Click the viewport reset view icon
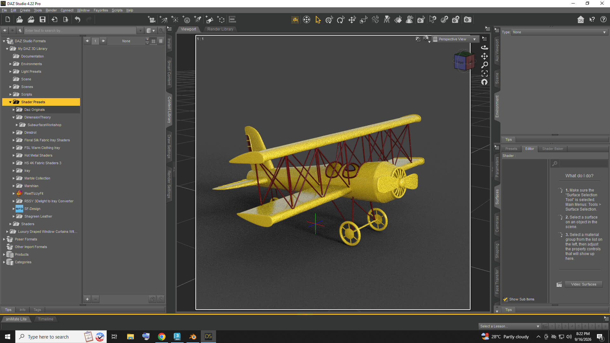The height and width of the screenshot is (343, 610). [485, 82]
